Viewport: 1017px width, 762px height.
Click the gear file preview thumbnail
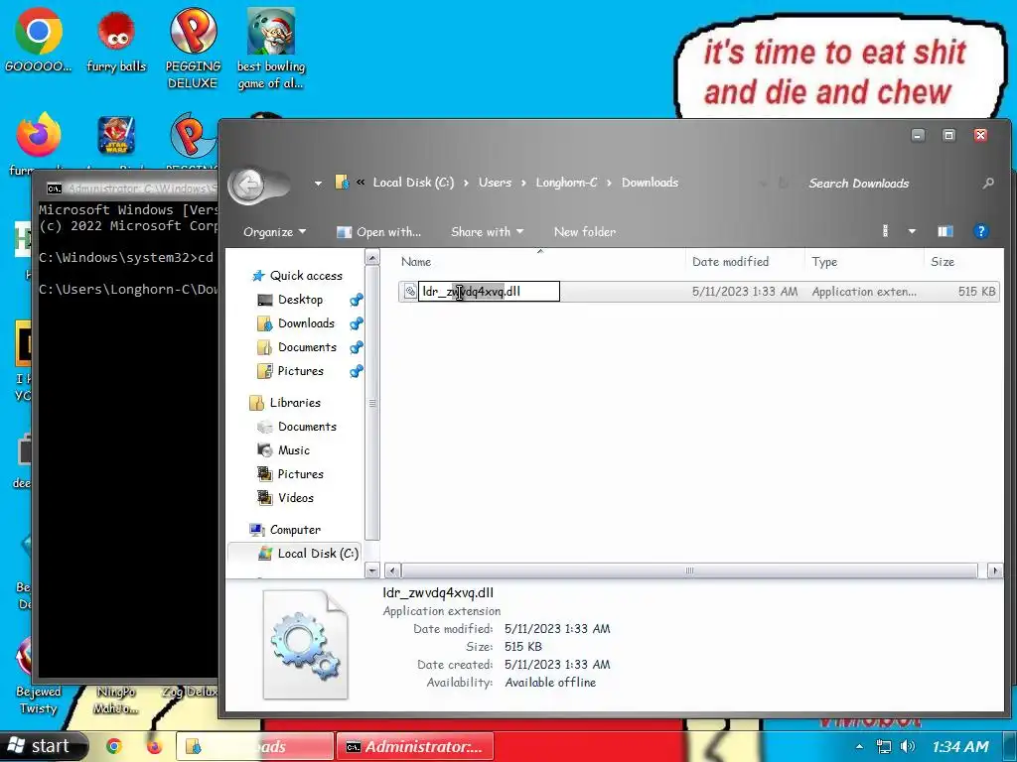pyautogui.click(x=306, y=645)
